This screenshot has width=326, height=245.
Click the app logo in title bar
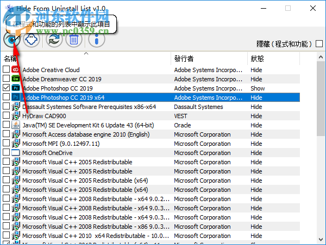pos(9,8)
